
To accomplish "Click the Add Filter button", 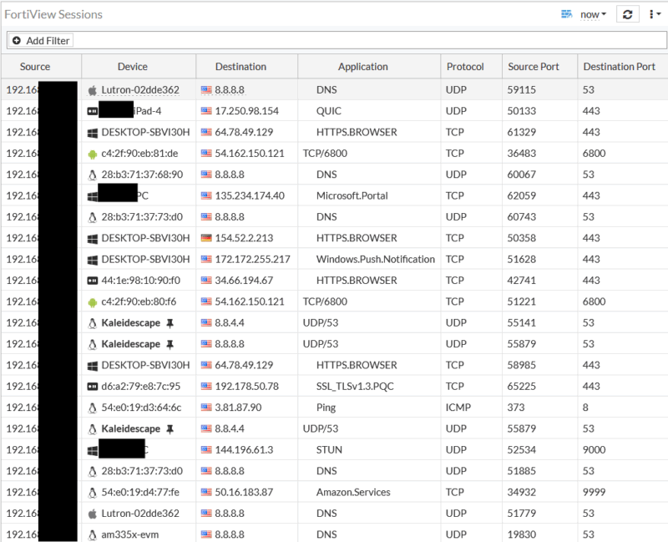I will click(40, 40).
